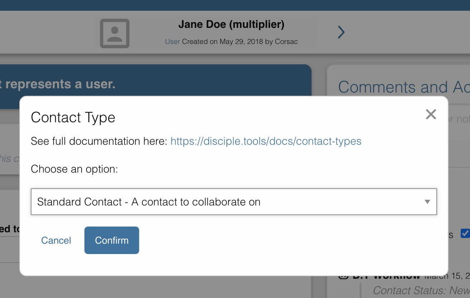Click the March 15 activity date text
This screenshot has width=470, height=298.
click(x=447, y=277)
